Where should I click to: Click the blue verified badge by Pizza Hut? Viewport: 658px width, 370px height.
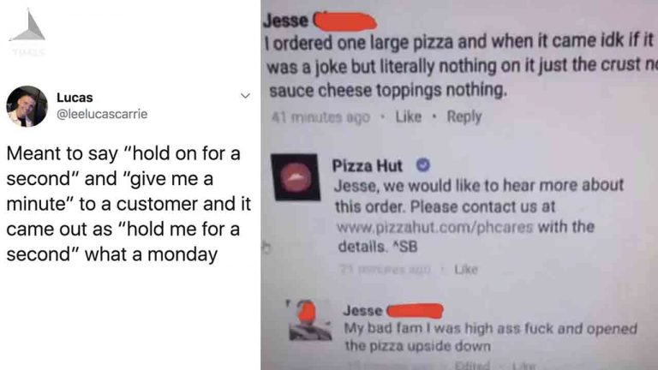(x=423, y=165)
